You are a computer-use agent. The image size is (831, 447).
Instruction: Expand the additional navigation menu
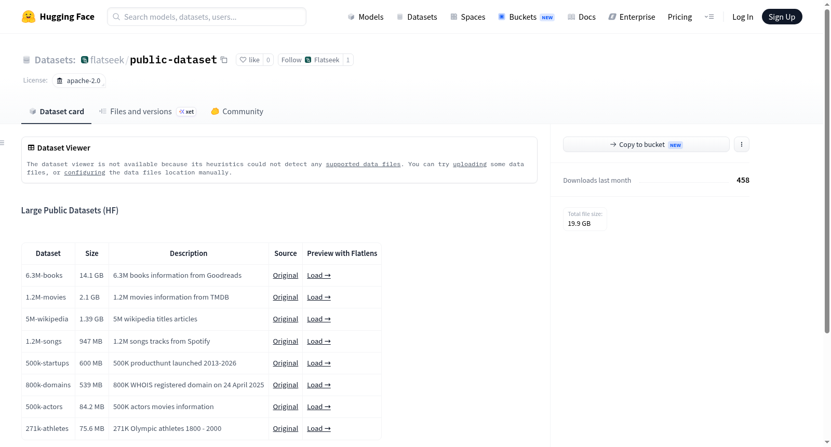click(x=709, y=17)
